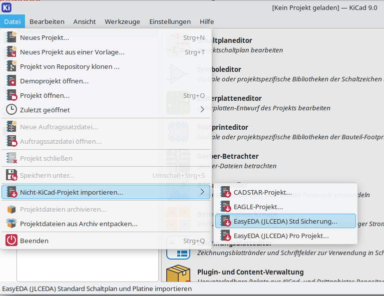Select Neues Projekt aus einer Vorlage...

coord(72,52)
